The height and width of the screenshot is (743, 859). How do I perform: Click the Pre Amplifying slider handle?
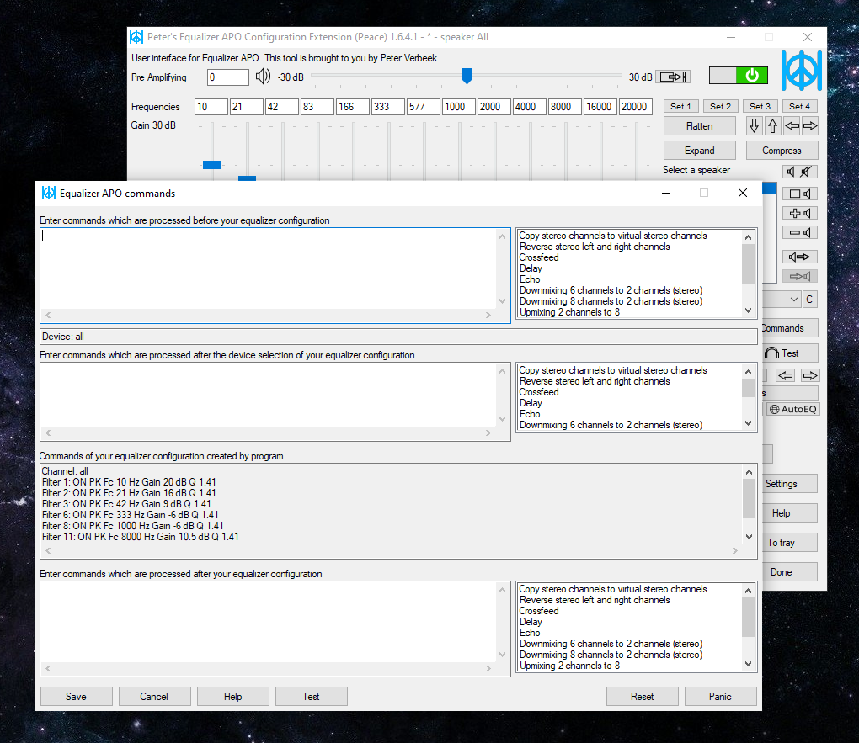click(467, 76)
